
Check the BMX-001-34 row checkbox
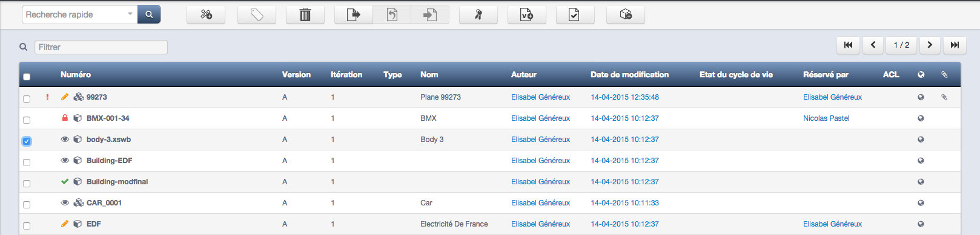[x=27, y=120]
